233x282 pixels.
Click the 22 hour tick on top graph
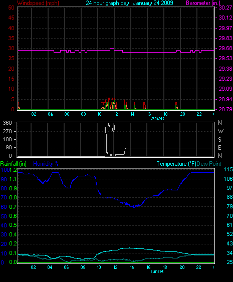pos(199,114)
